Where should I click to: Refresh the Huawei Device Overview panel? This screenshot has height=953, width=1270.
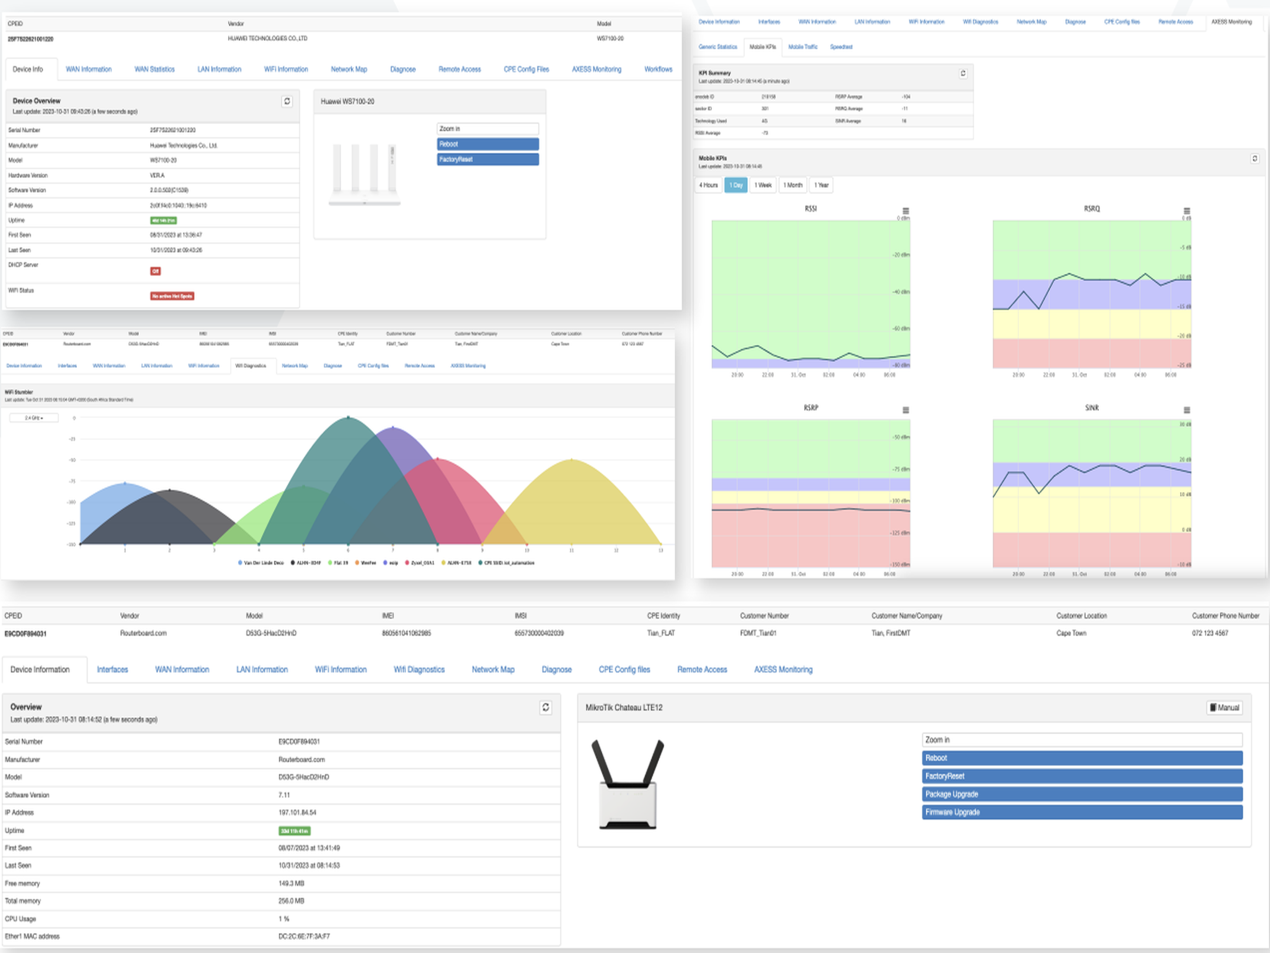click(x=287, y=101)
